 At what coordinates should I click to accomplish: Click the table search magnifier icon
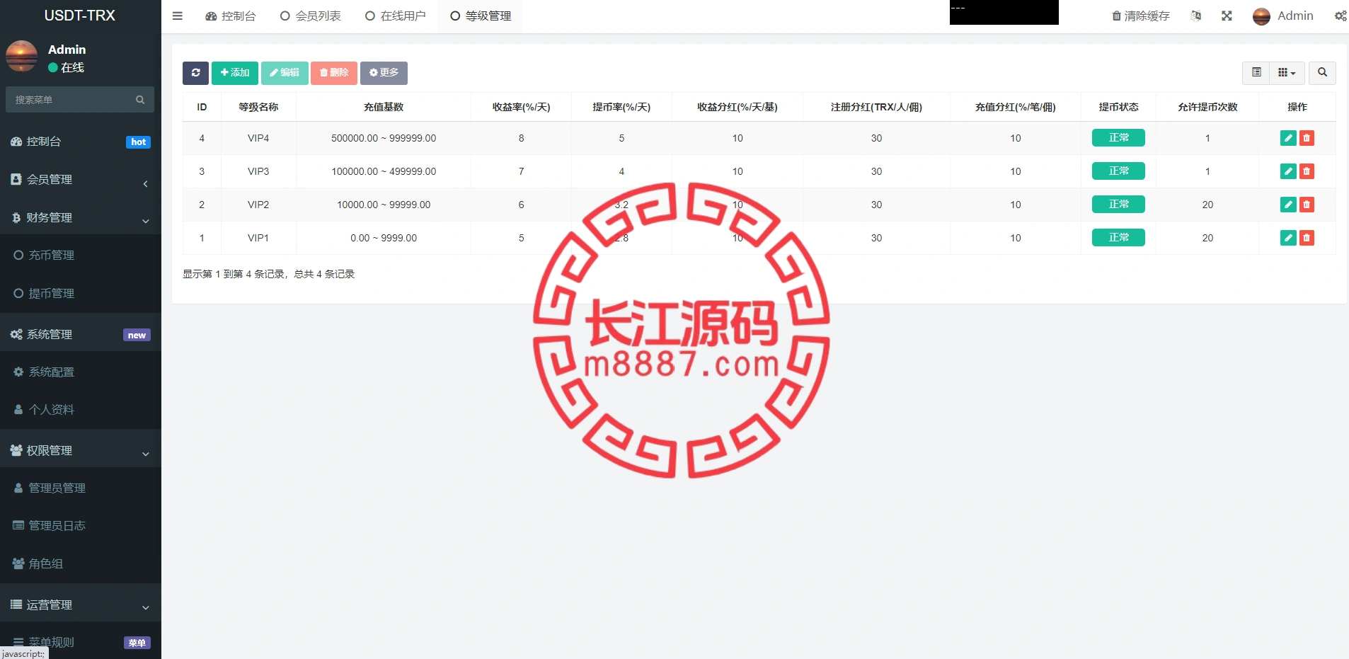pos(1322,73)
